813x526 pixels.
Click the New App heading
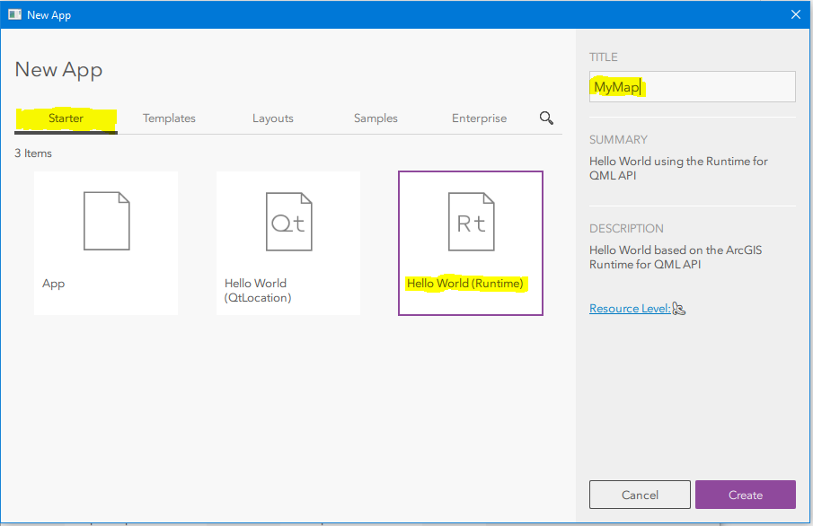coord(58,70)
